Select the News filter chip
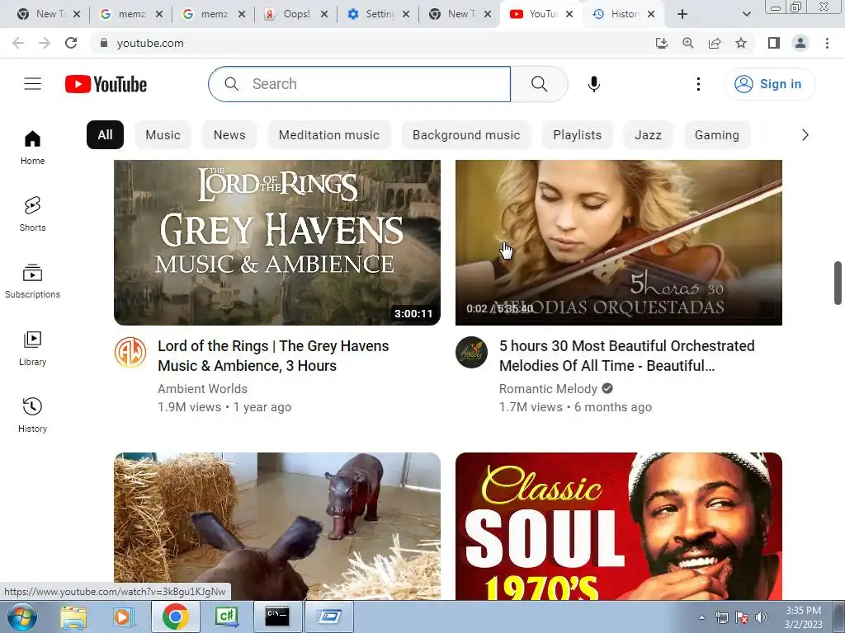Screen dimensions: 845x633 229,135
